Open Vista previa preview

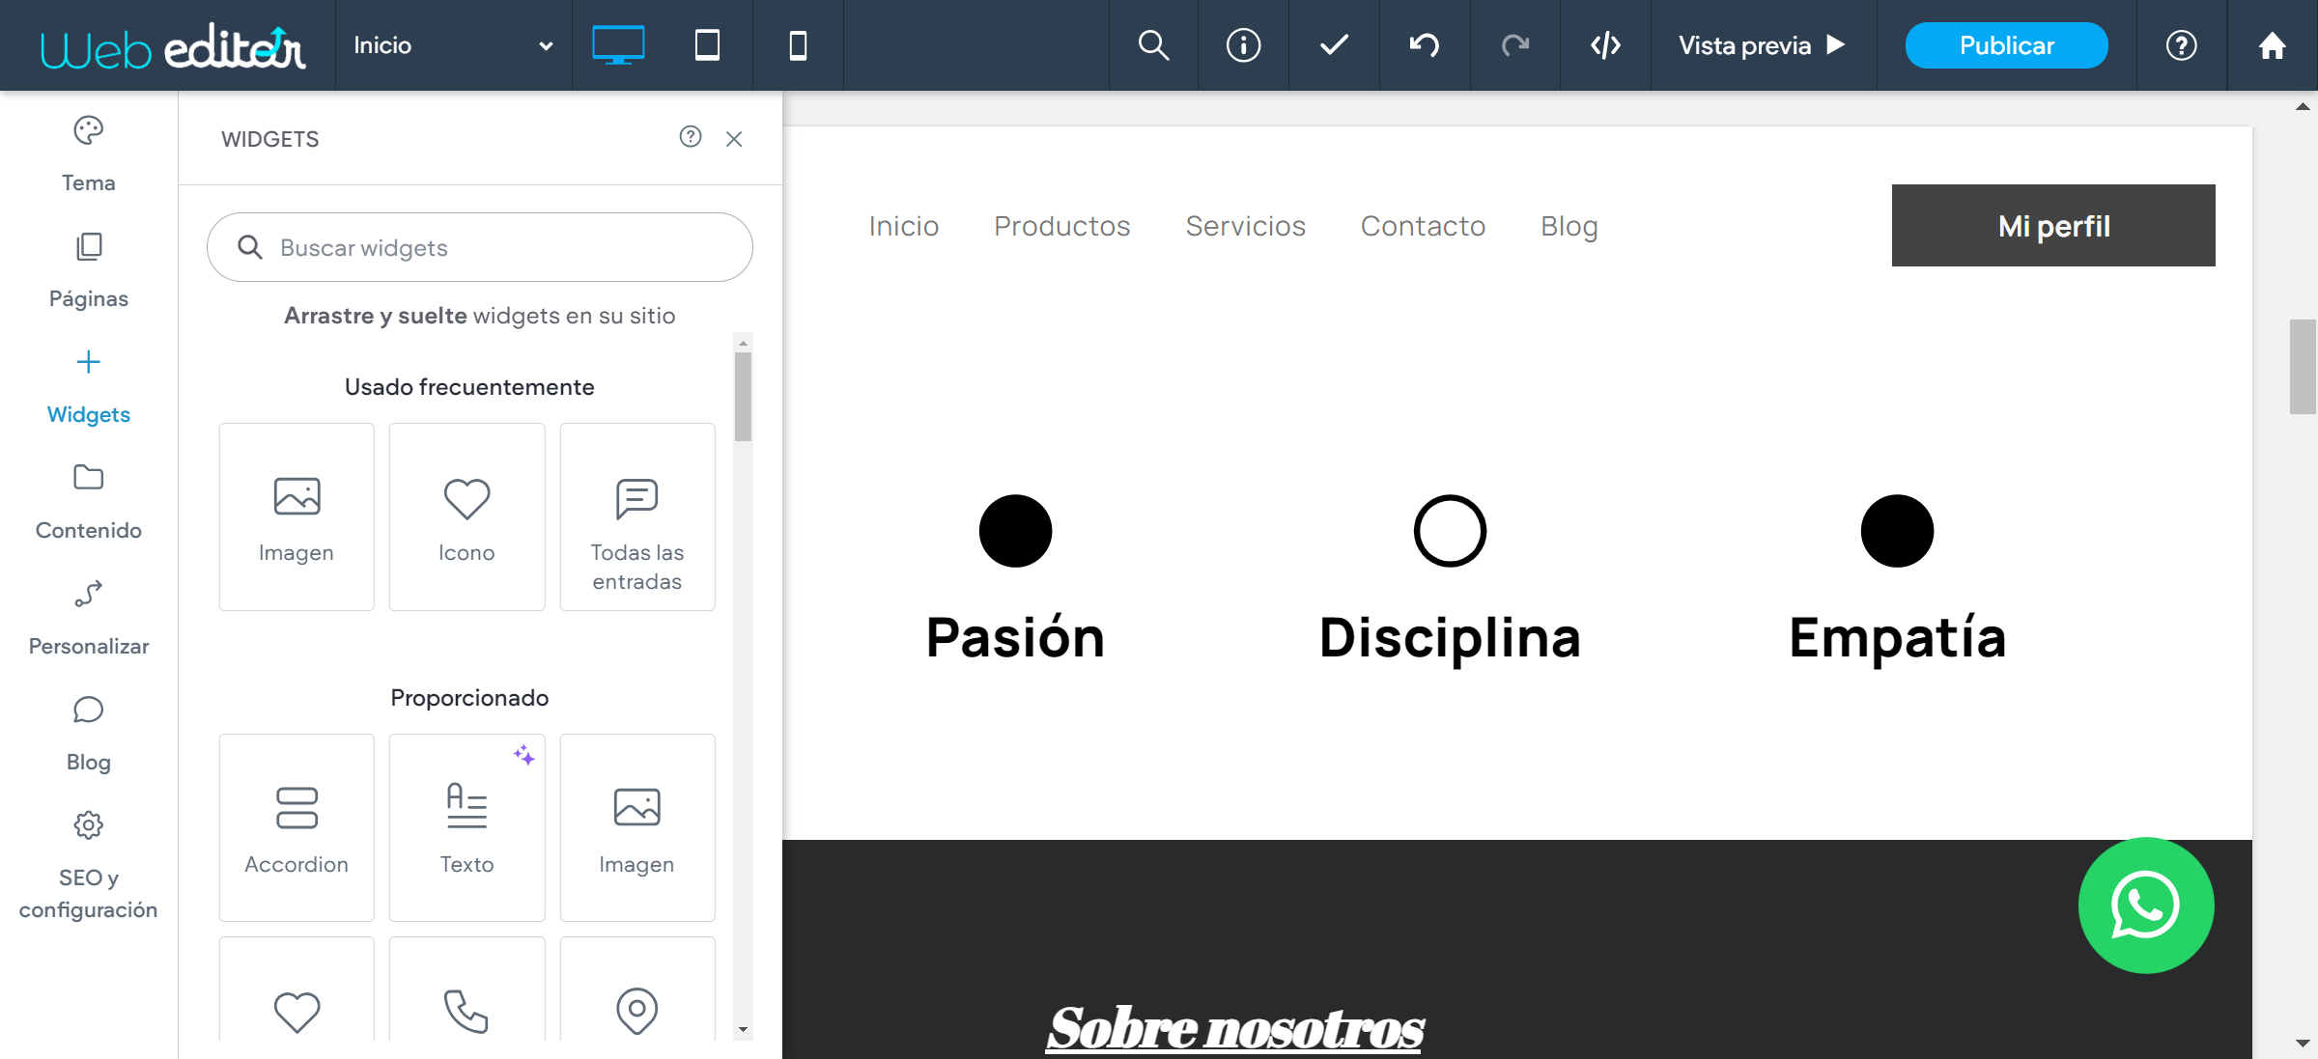click(x=1763, y=45)
